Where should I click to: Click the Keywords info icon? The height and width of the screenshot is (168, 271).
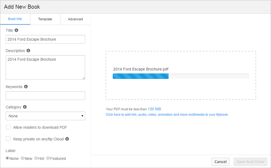[26, 86]
